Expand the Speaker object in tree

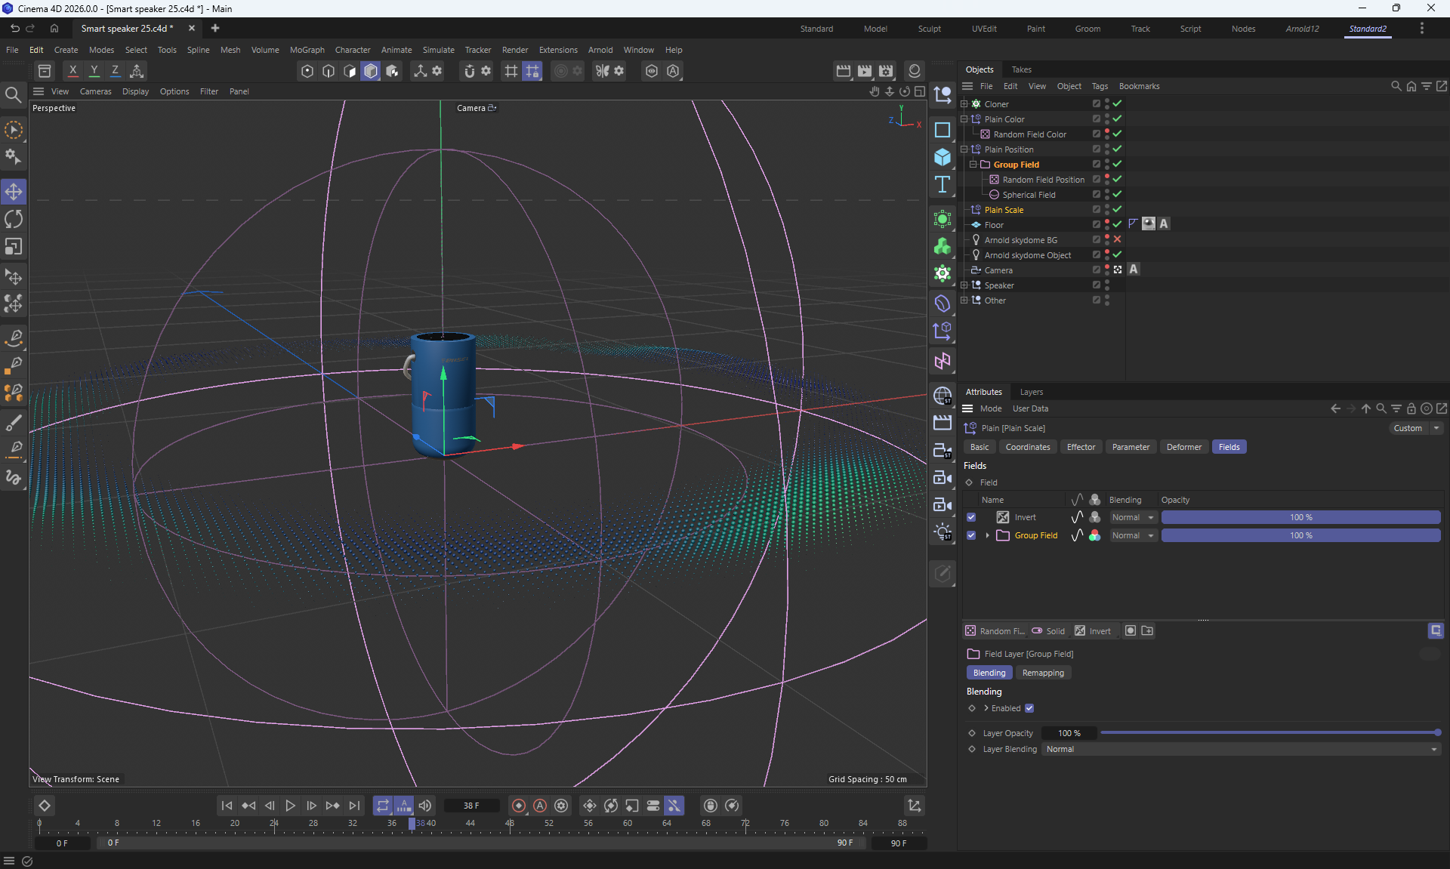tap(964, 285)
